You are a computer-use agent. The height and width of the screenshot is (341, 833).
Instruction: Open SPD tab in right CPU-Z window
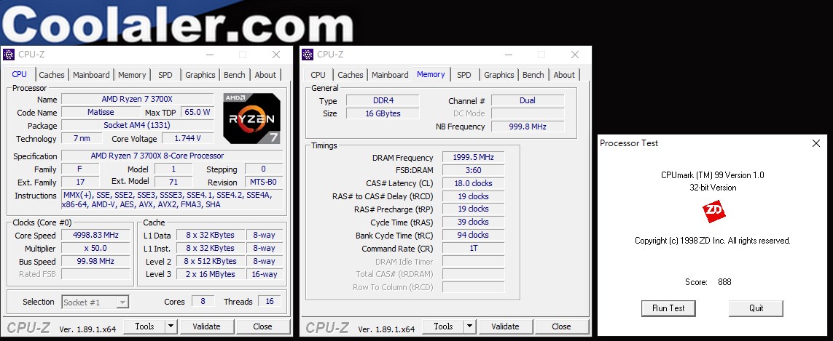(x=464, y=75)
